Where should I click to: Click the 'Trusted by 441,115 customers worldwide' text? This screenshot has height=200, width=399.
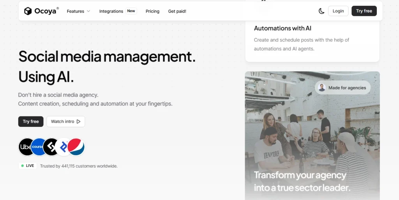[x=79, y=166]
